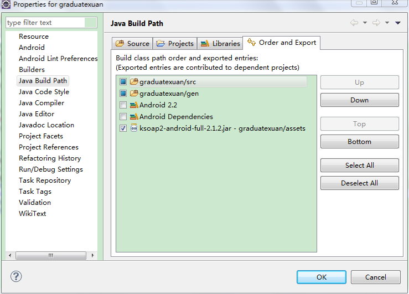This screenshot has width=409, height=294.
Task: Clear the filter with the green clear box
Action: click(x=91, y=23)
